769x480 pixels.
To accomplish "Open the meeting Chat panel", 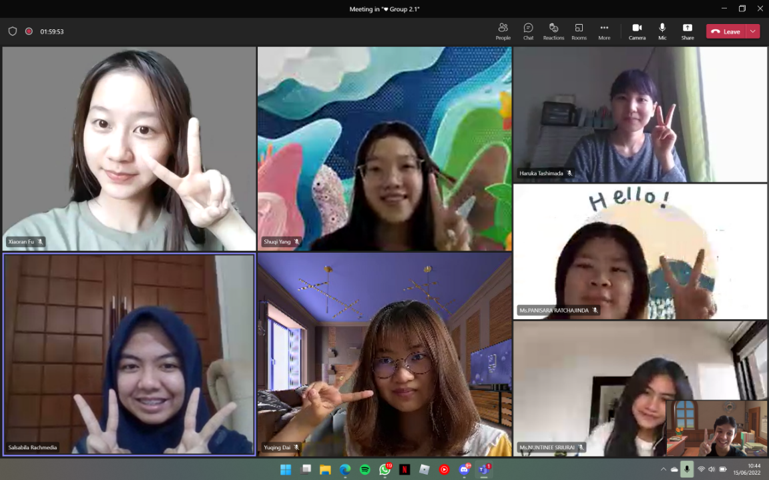I will pos(528,31).
